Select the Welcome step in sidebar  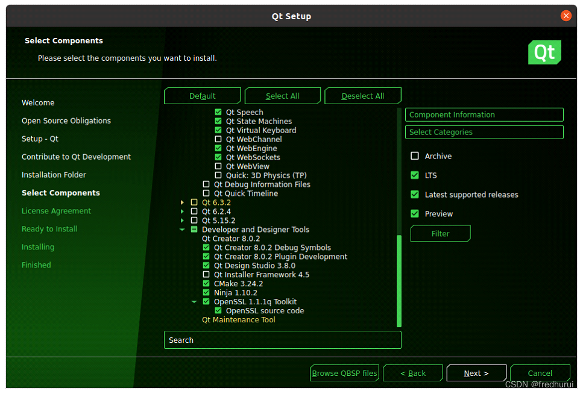[x=38, y=102]
